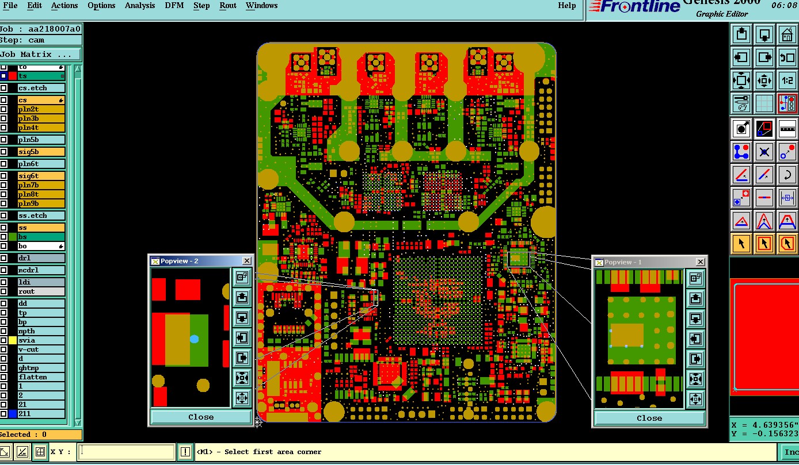Open the Help menu
This screenshot has height=465, width=799.
pos(567,6)
